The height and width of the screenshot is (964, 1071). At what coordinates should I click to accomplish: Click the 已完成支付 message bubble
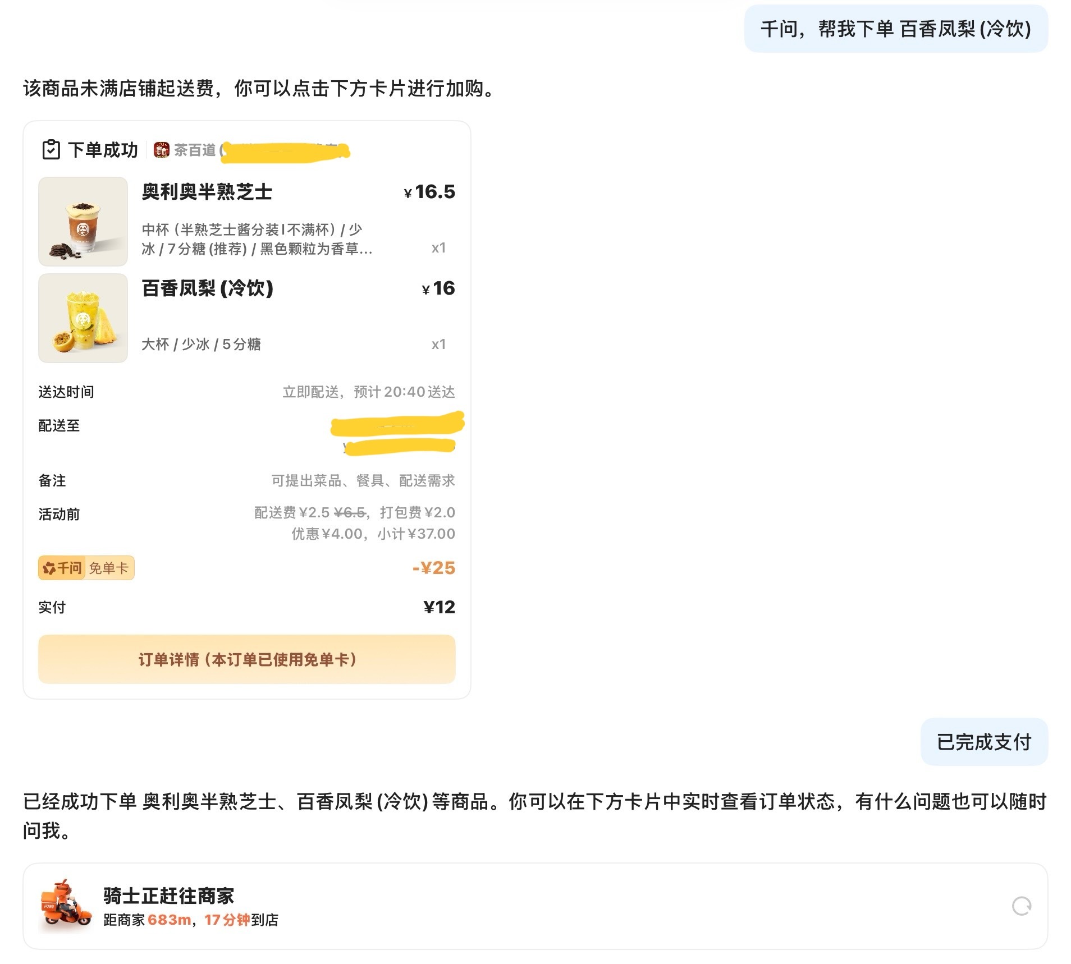(983, 741)
